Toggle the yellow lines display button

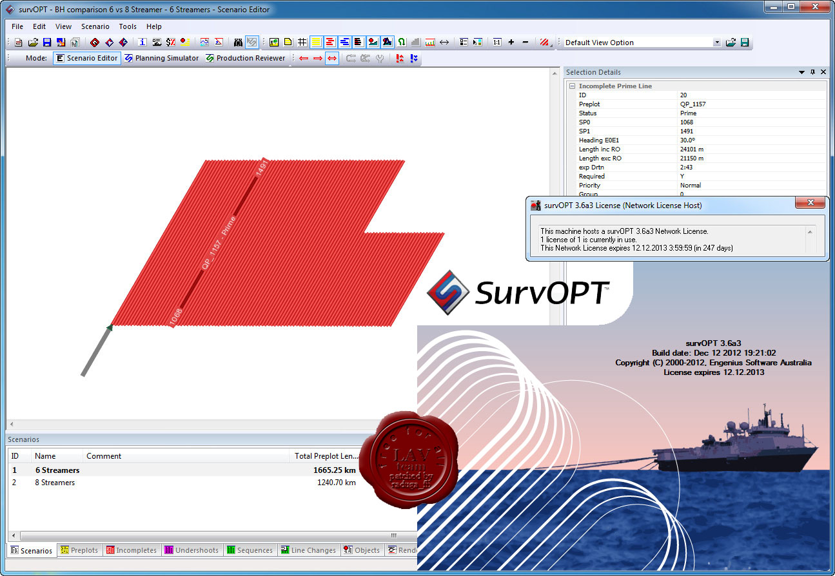(x=316, y=43)
